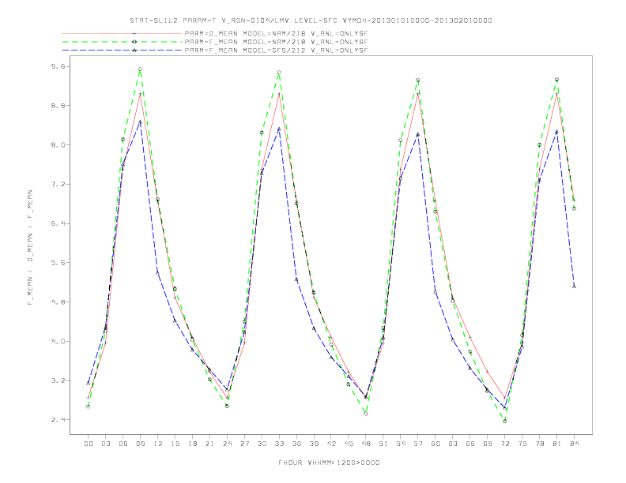
Task: Click x-axis forecast hour label 42
Action: pyautogui.click(x=331, y=444)
